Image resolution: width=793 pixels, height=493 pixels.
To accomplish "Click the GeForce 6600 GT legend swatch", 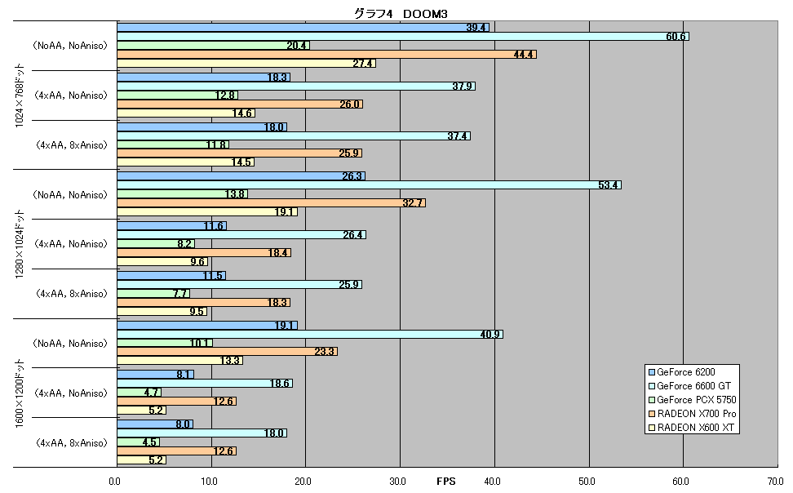I will (652, 386).
